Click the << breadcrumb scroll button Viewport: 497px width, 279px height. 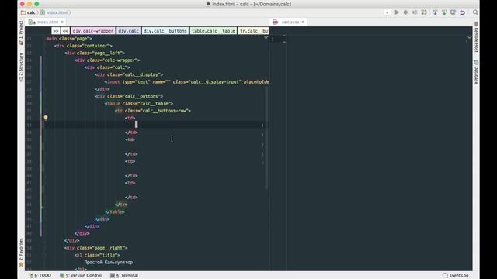click(65, 31)
